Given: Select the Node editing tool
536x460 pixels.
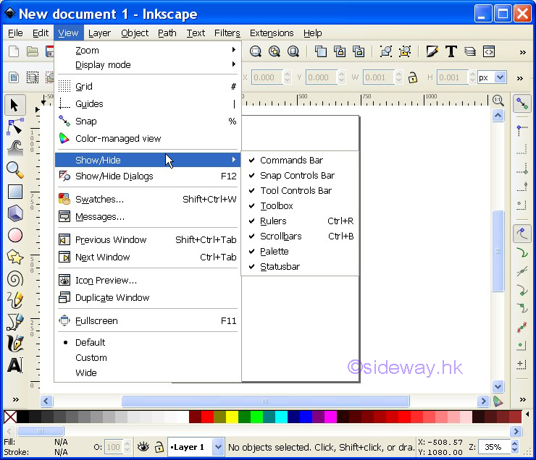Looking at the screenshot, I should [x=14, y=127].
